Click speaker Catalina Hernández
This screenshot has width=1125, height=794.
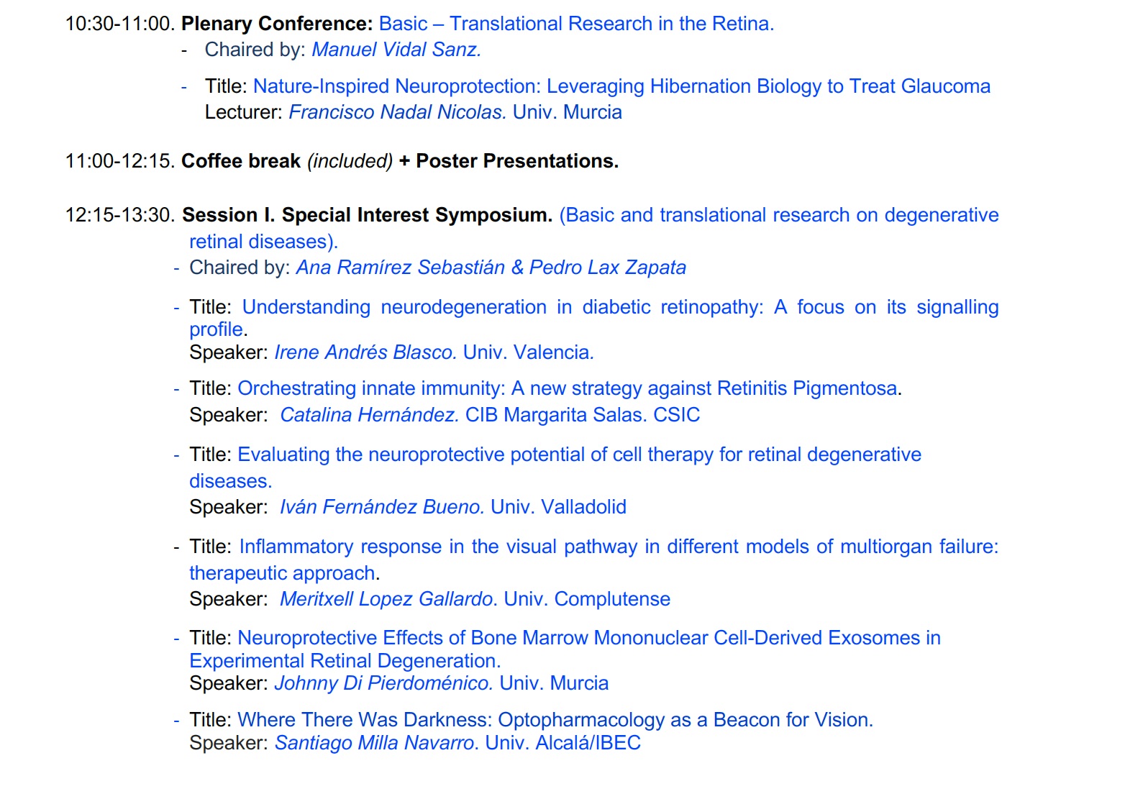point(369,415)
